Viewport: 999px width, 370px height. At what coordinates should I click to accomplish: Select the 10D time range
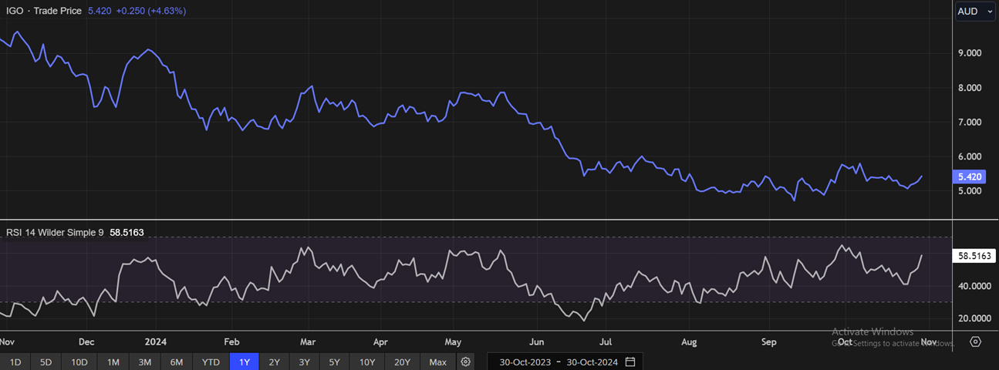[x=79, y=362]
